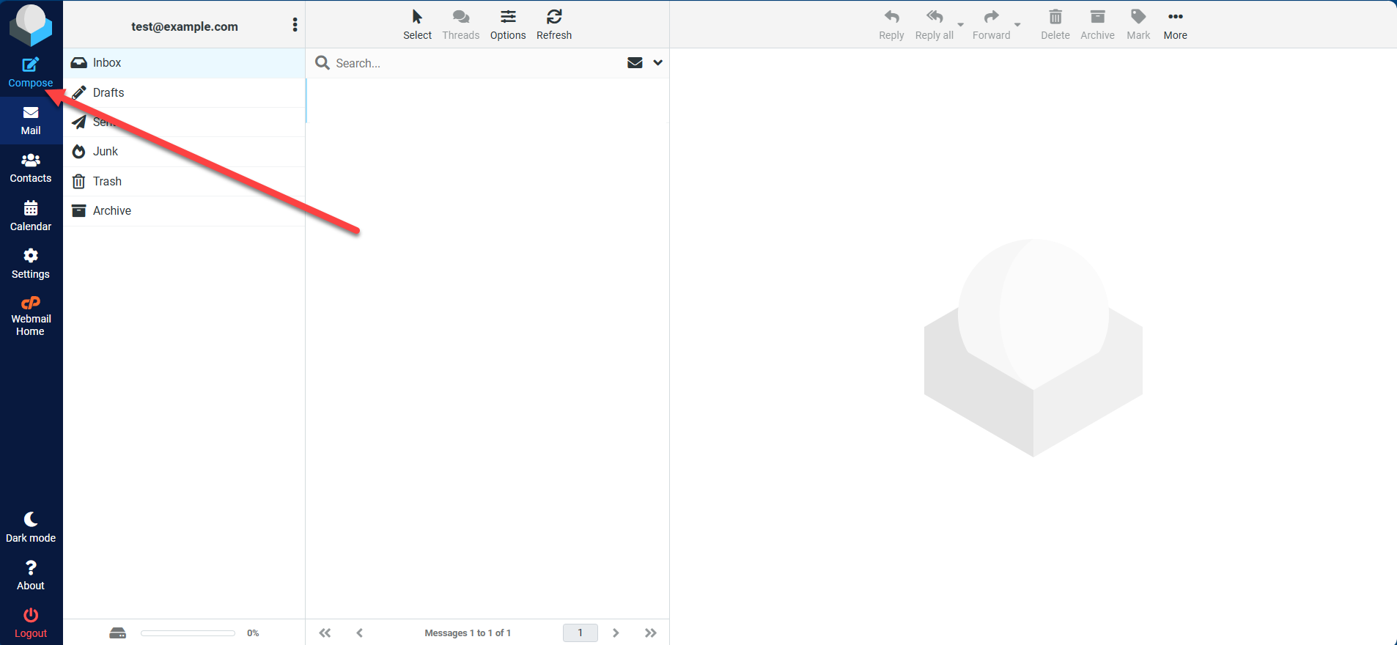Go to the first page of messages
Image resolution: width=1397 pixels, height=645 pixels.
click(x=325, y=633)
